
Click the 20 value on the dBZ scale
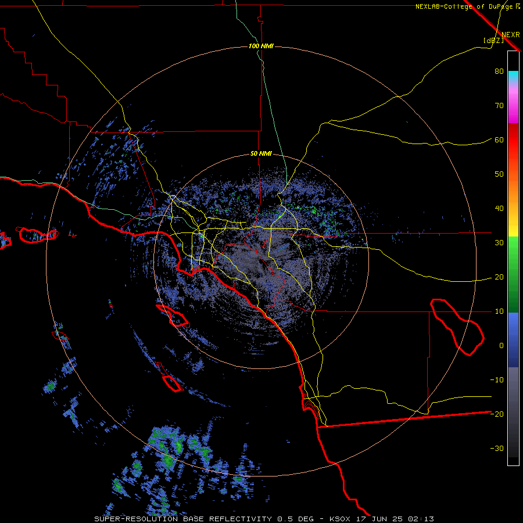click(499, 277)
